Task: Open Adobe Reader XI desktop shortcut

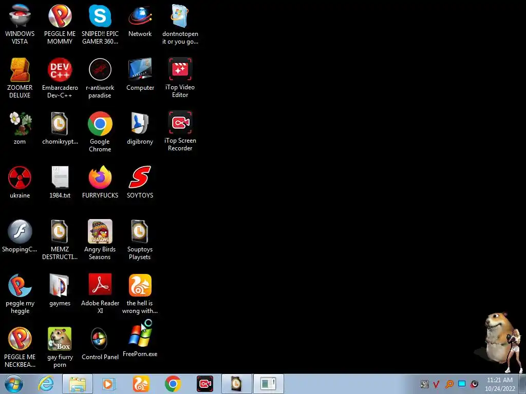Action: coord(100,294)
